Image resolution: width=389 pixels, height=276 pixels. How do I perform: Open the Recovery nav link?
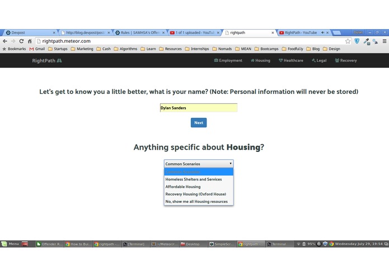coord(346,60)
